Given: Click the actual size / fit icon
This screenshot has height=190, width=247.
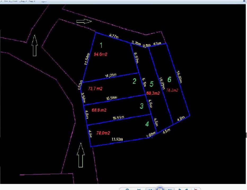Looking at the screenshot, I should click(x=139, y=189).
